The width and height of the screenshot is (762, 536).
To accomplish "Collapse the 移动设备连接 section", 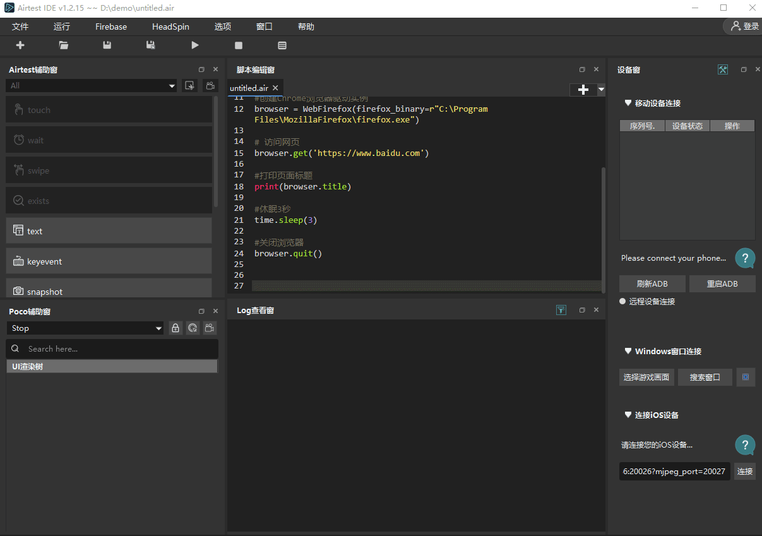I will 628,103.
